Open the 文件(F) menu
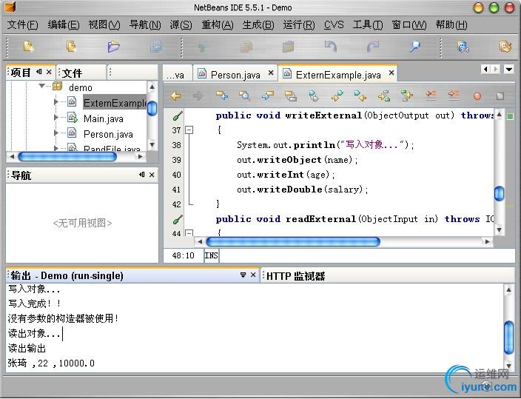Viewport: 521px width, 399px height. (23, 25)
